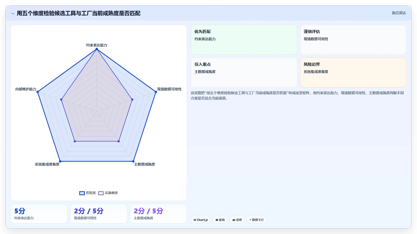
Task: Click the page title 用五个维度检验候选工具
Action: point(78,13)
